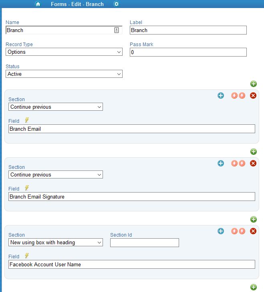Click blue plus in the Branch Email Signature section
Viewport: 264px width, 292px height.
coord(221,163)
